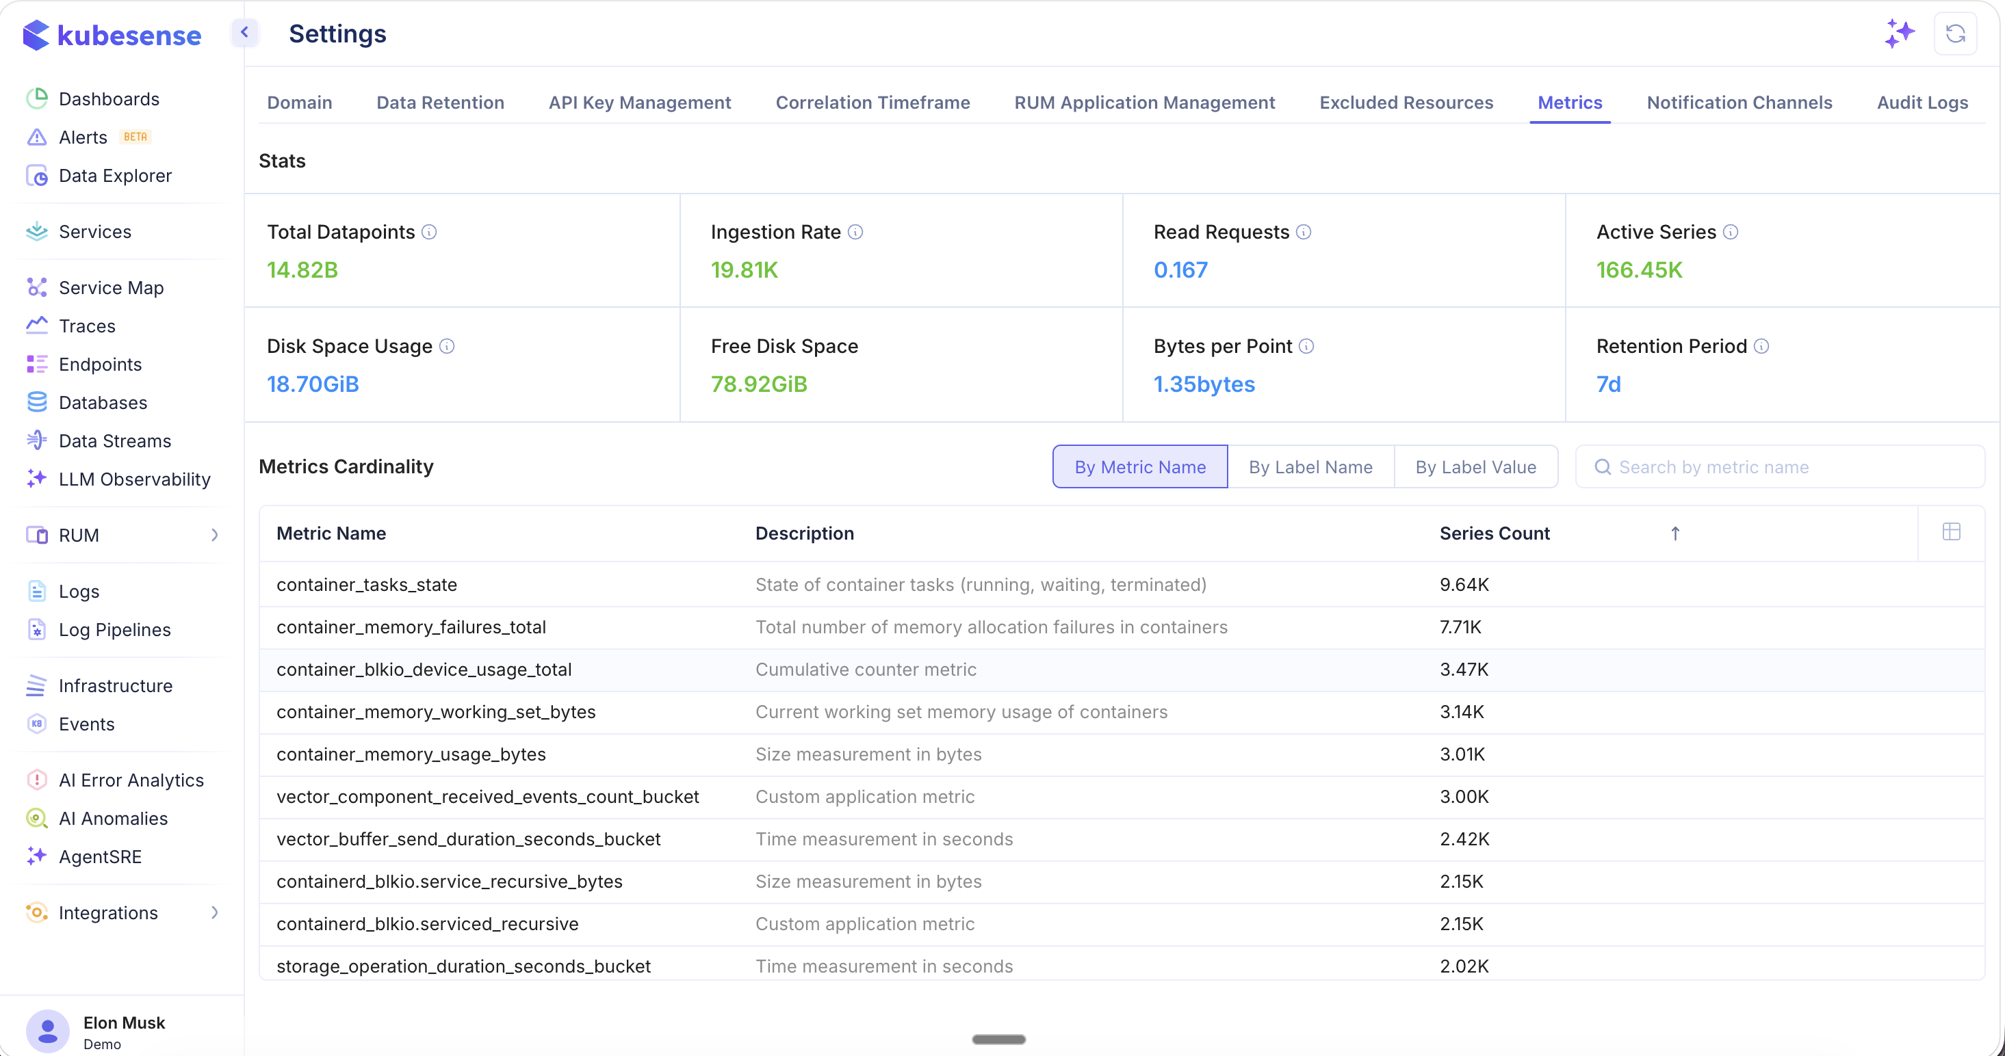Click the Description column header
This screenshot has height=1056, width=2005.
(x=805, y=533)
